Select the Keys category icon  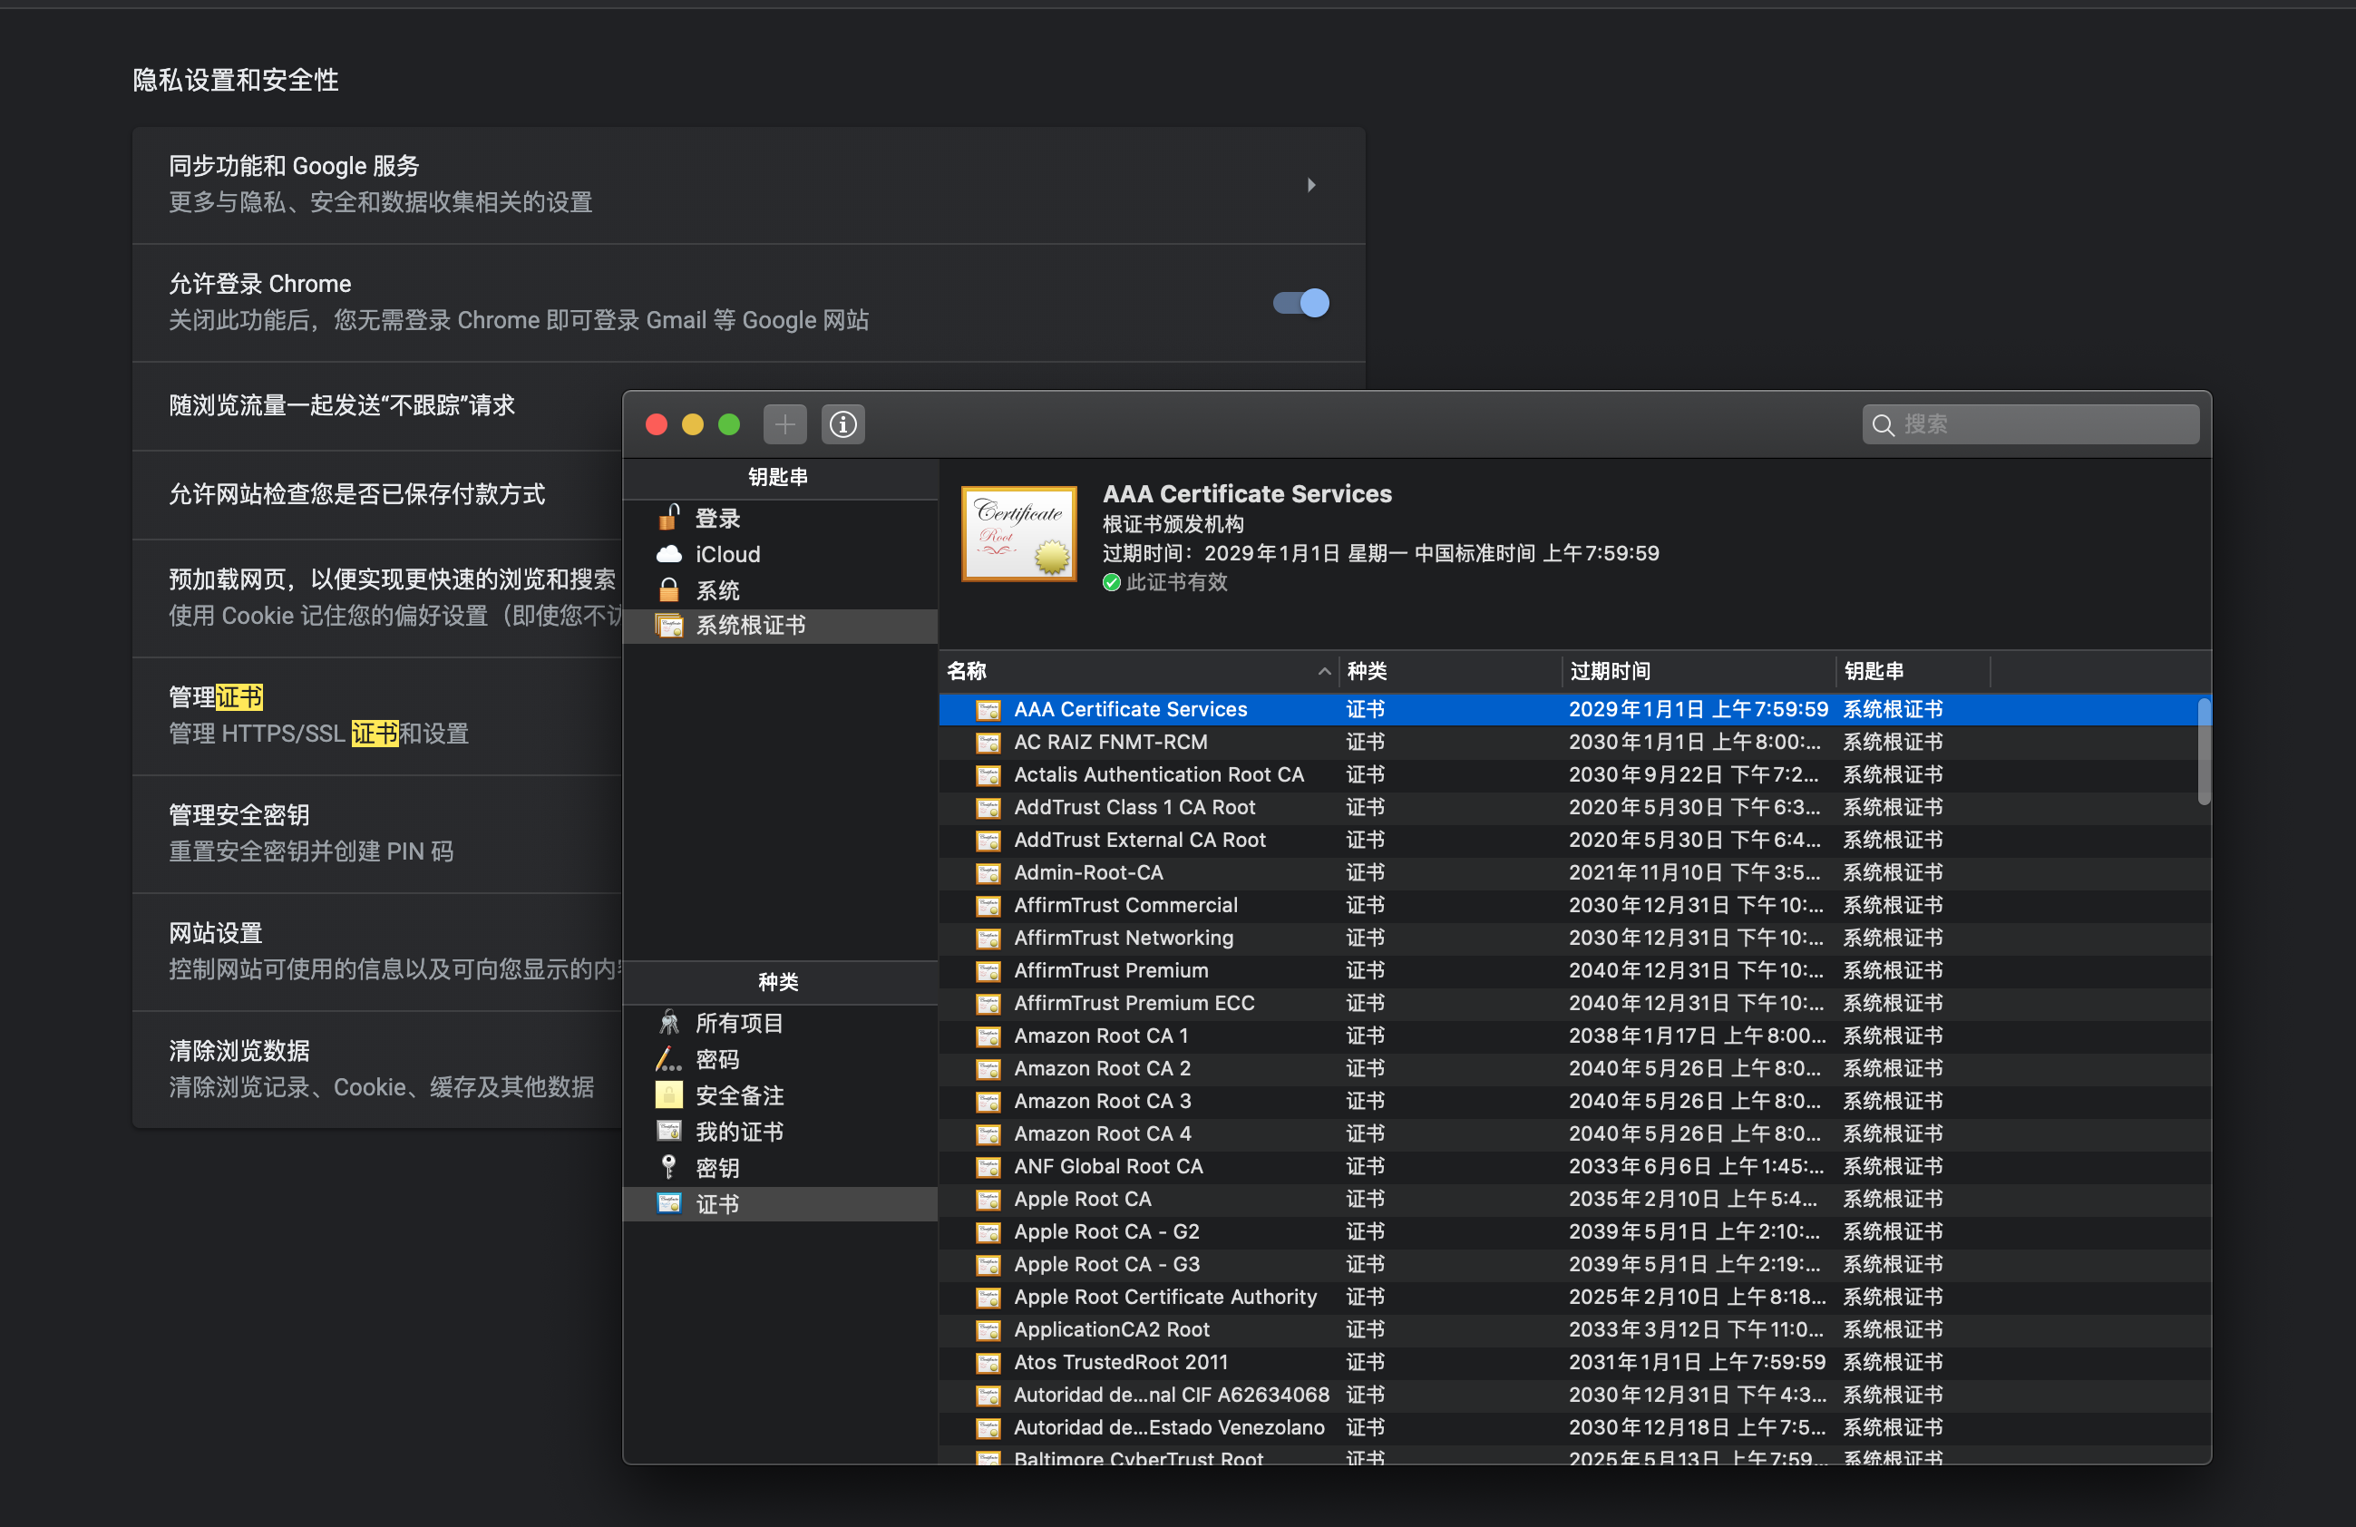(669, 1168)
